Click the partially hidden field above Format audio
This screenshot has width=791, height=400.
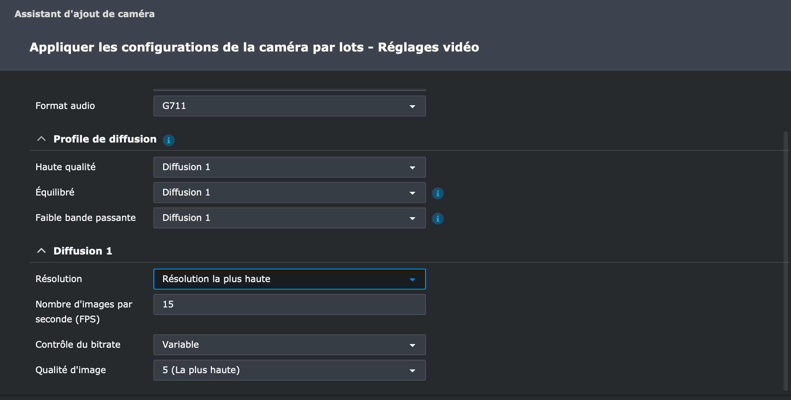pos(289,90)
